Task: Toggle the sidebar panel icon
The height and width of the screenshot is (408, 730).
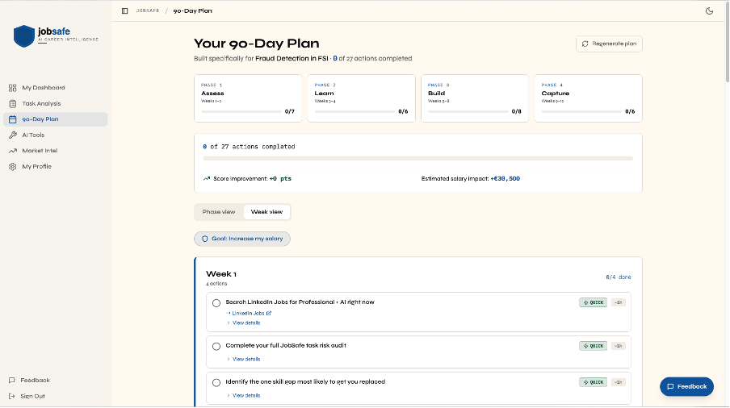Action: tap(124, 10)
